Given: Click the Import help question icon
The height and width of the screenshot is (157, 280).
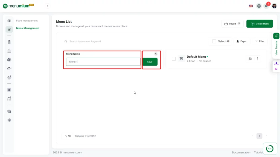Looking at the screenshot, I should click(239, 24).
